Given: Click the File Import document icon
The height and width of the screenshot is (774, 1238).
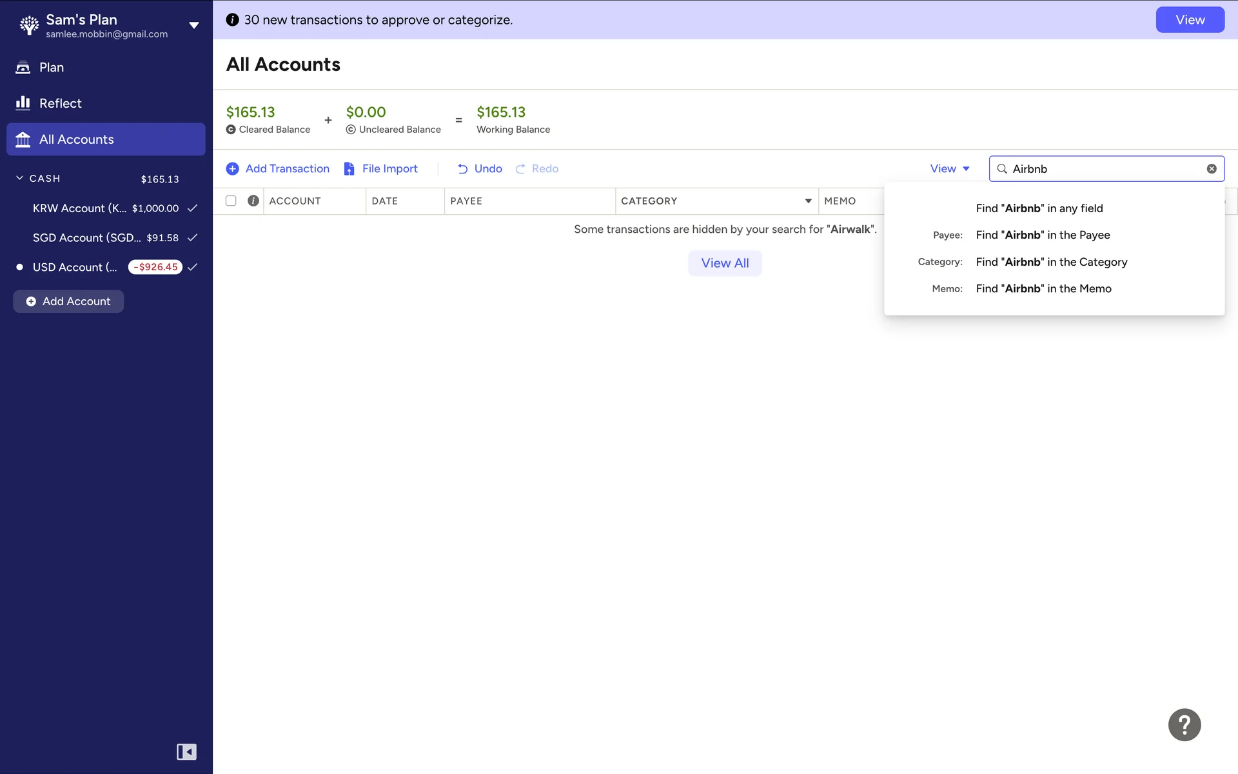Looking at the screenshot, I should click(349, 169).
